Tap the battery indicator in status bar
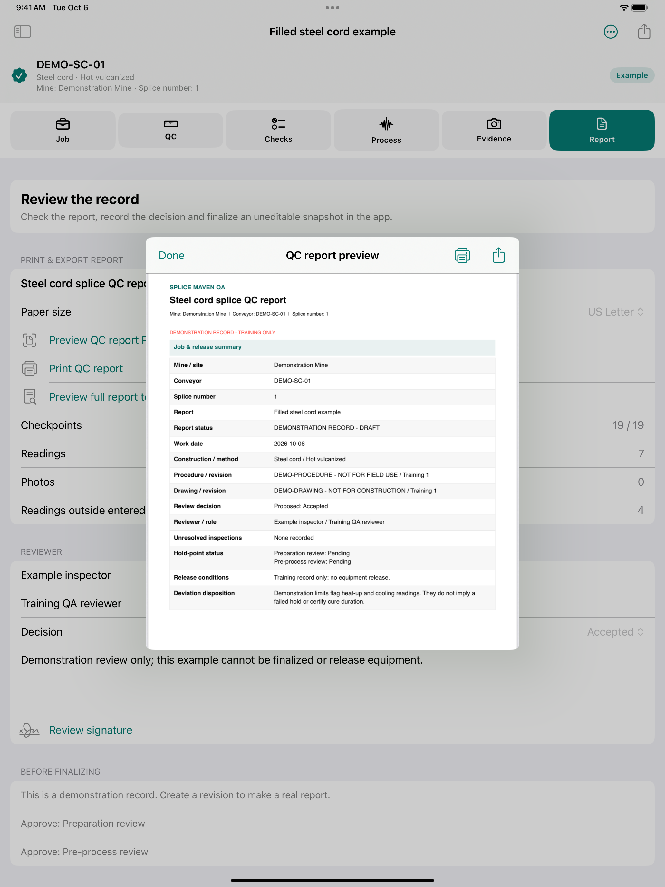 click(639, 8)
